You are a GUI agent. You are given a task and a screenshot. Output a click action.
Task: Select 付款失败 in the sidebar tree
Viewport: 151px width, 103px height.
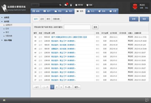coord(9,36)
